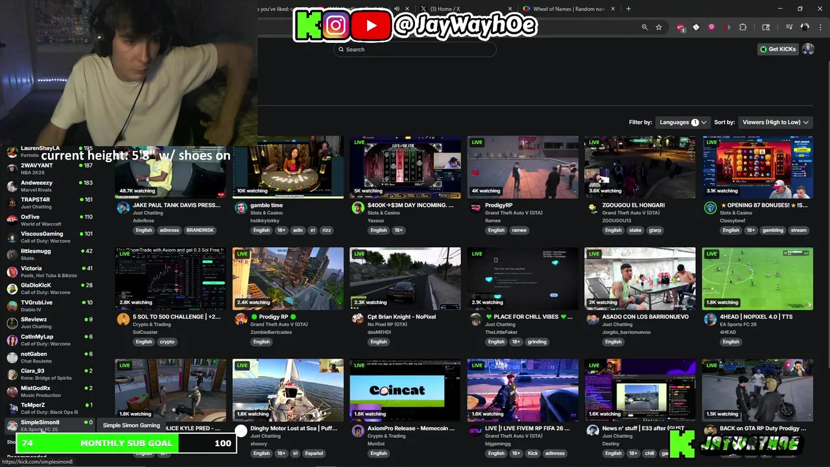The width and height of the screenshot is (830, 467).
Task: Open the Chrome extensions puzzle icon
Action: coord(743,27)
